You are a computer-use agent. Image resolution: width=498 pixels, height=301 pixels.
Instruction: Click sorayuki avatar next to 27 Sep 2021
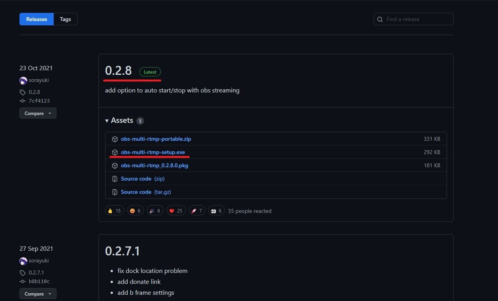[23, 261]
